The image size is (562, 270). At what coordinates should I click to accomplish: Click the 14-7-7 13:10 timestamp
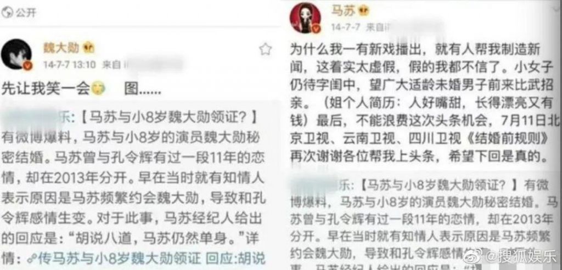pyautogui.click(x=70, y=65)
